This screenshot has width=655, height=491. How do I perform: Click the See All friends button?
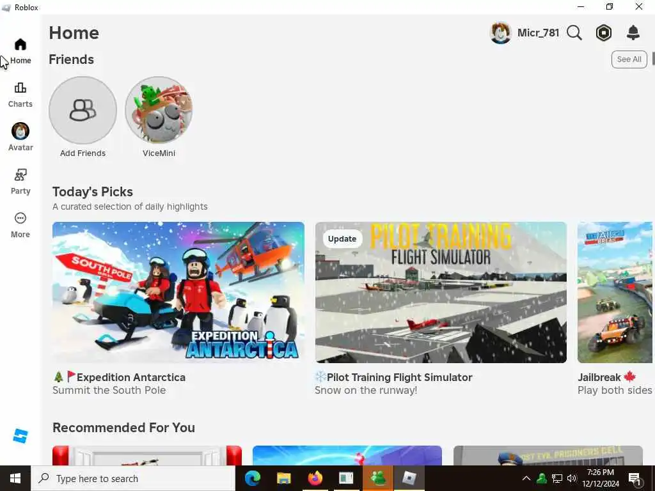pos(629,59)
